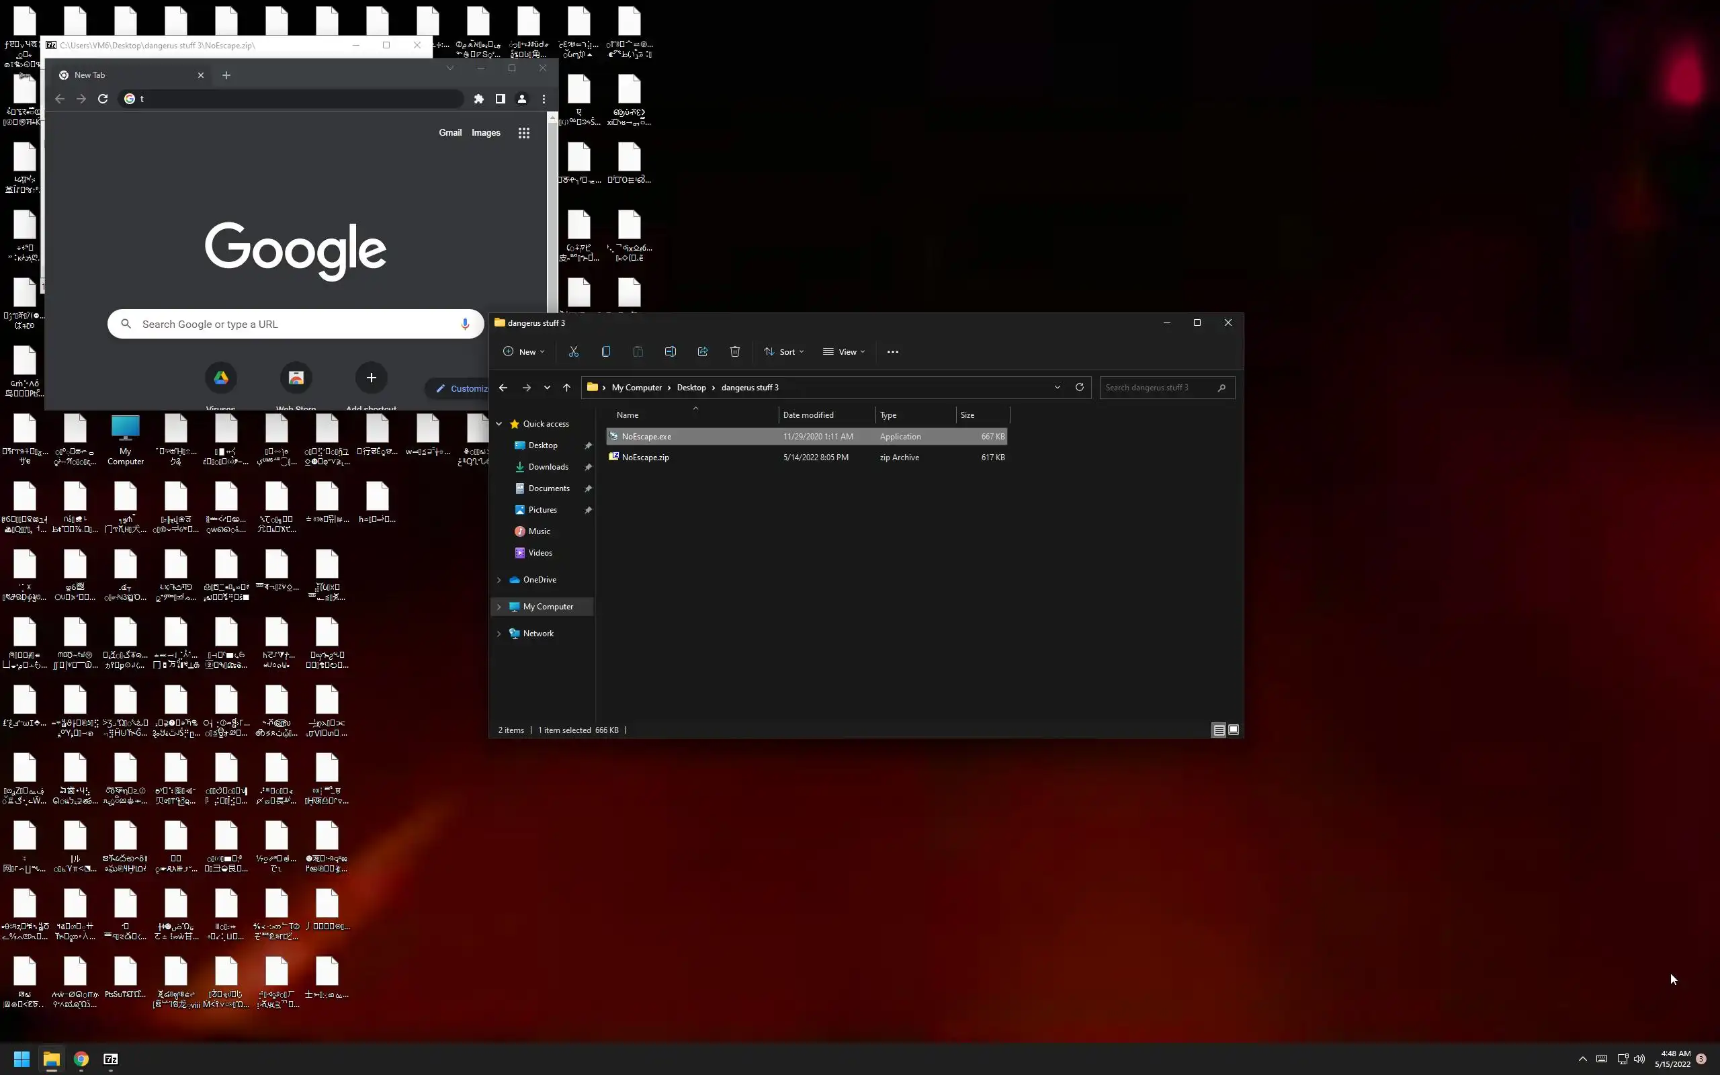Toggle Chrome side panel button

point(501,99)
